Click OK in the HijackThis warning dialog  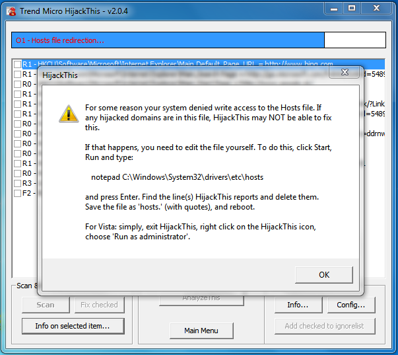[x=324, y=274]
